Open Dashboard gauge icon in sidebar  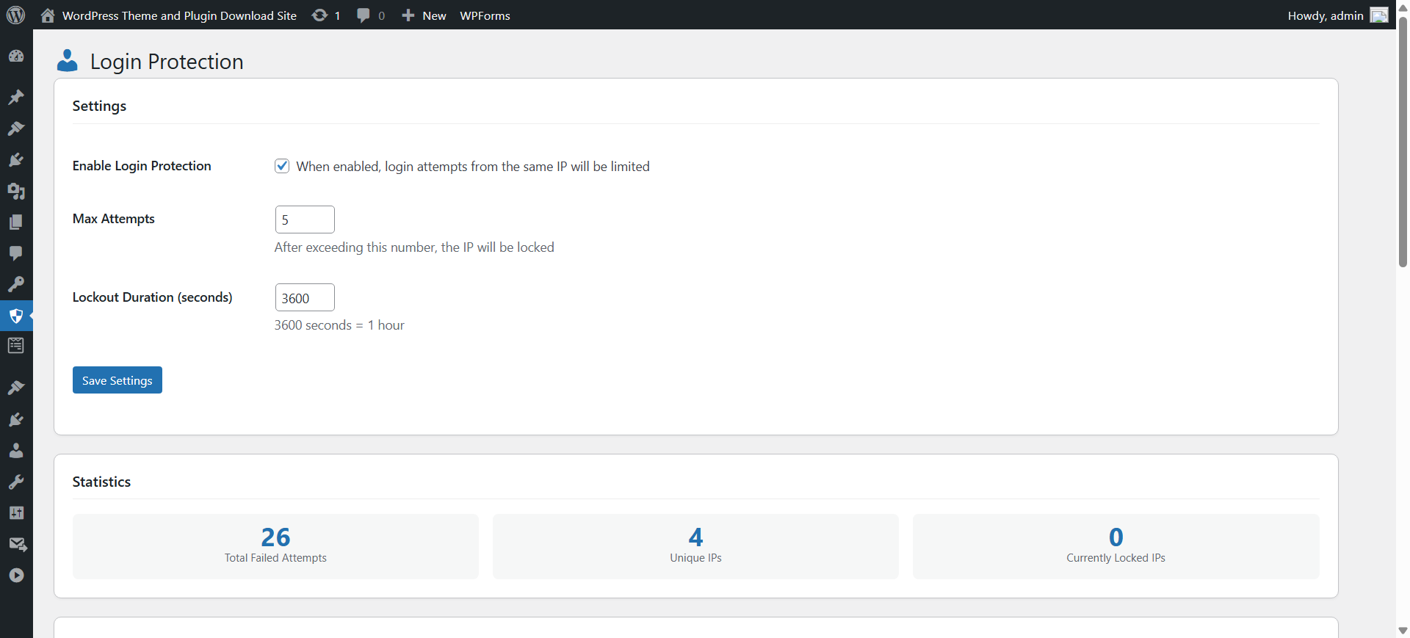point(16,57)
